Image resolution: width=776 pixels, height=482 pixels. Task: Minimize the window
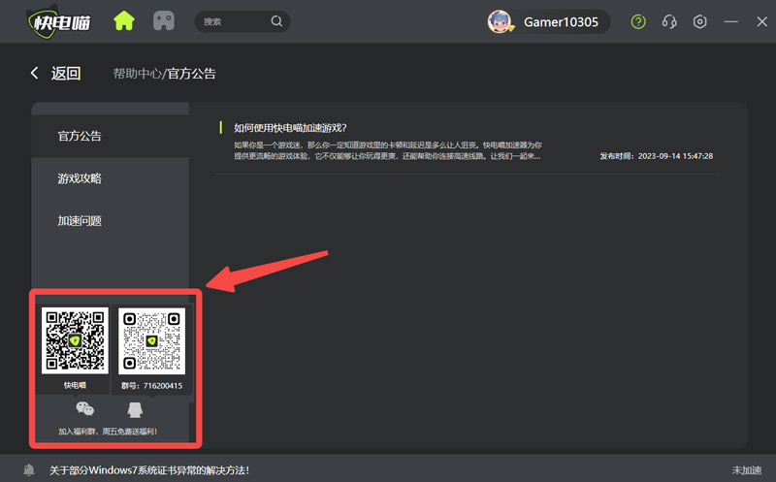(x=731, y=21)
